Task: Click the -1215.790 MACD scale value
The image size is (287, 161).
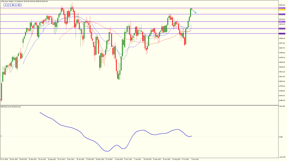Action: 282,157
